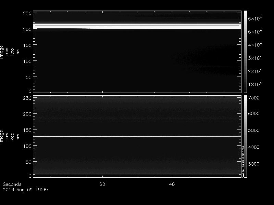Click the '7000' colorbar label
This screenshot has height=205, width=274.
(x=254, y=98)
